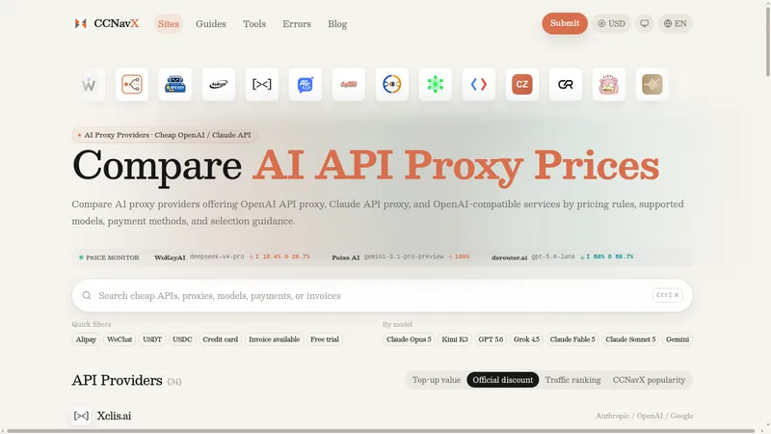Filter by GPT 5.6 model
The width and height of the screenshot is (771, 434).
click(x=491, y=339)
